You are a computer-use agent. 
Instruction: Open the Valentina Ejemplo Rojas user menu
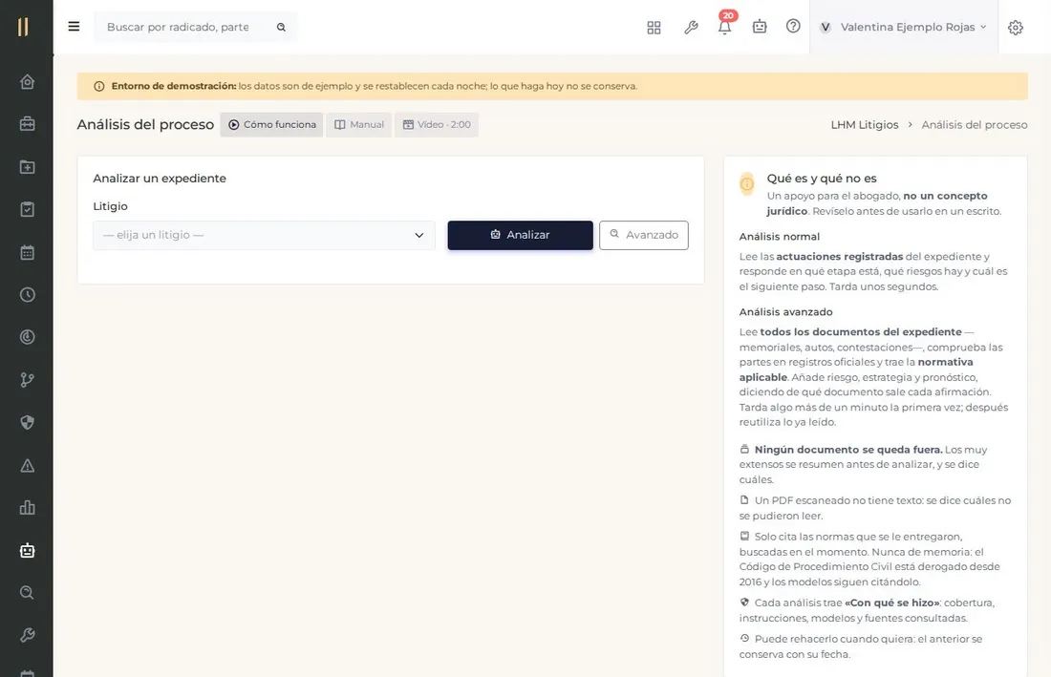point(904,27)
